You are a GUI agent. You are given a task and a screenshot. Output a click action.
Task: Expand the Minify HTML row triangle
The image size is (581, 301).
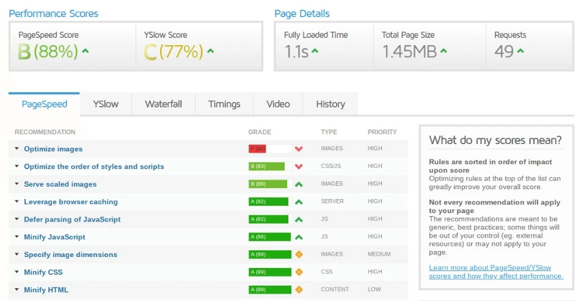pos(16,289)
